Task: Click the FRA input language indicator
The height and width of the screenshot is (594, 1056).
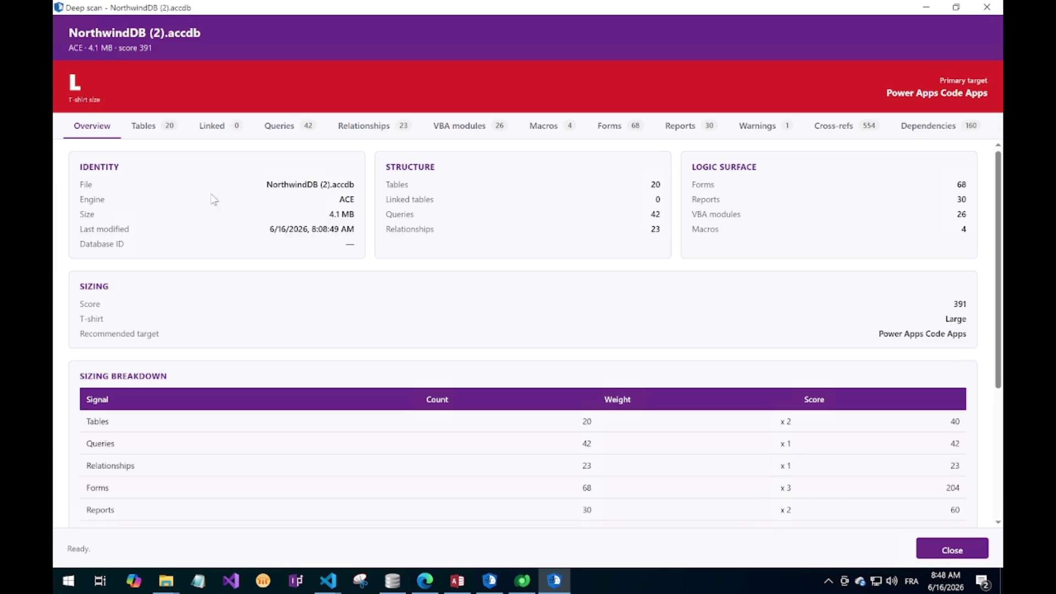Action: pyautogui.click(x=911, y=581)
